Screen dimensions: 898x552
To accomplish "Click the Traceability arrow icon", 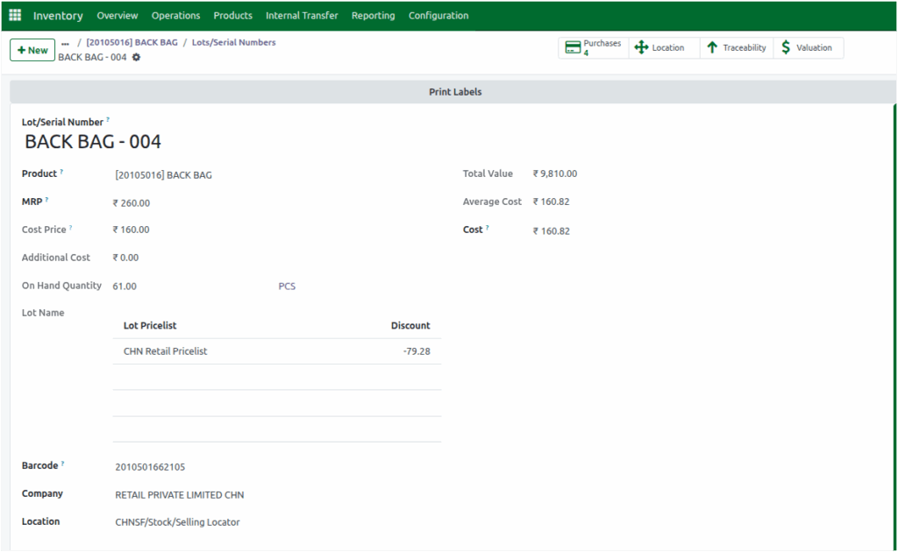I will (711, 48).
